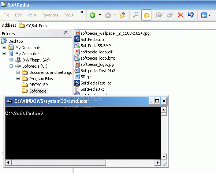Close the Folders pane

pyautogui.click(x=66, y=33)
